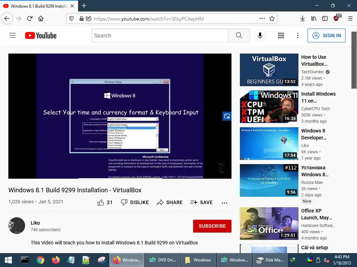Screen dimensions: 357x267
Task: Open the taskbar clock showing 4:43 PM
Action: point(342,260)
